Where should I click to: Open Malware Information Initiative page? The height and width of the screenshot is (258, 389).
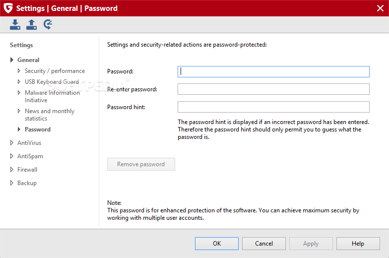click(x=53, y=96)
